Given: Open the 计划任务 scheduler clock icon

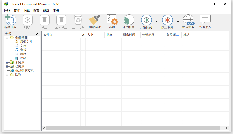Looking at the screenshot, I should (129, 19).
